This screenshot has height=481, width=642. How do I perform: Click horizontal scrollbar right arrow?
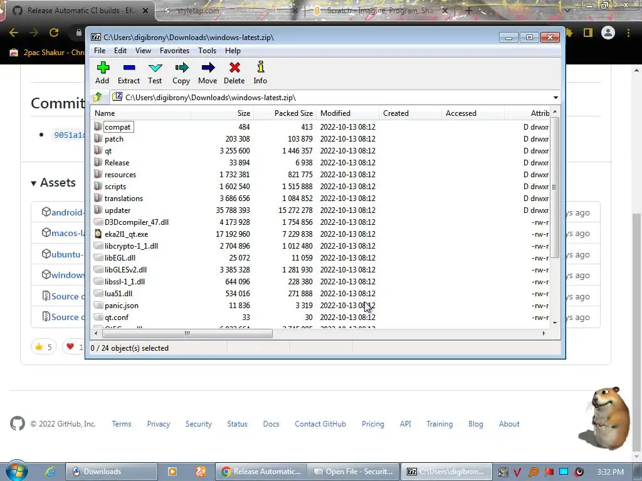point(544,333)
